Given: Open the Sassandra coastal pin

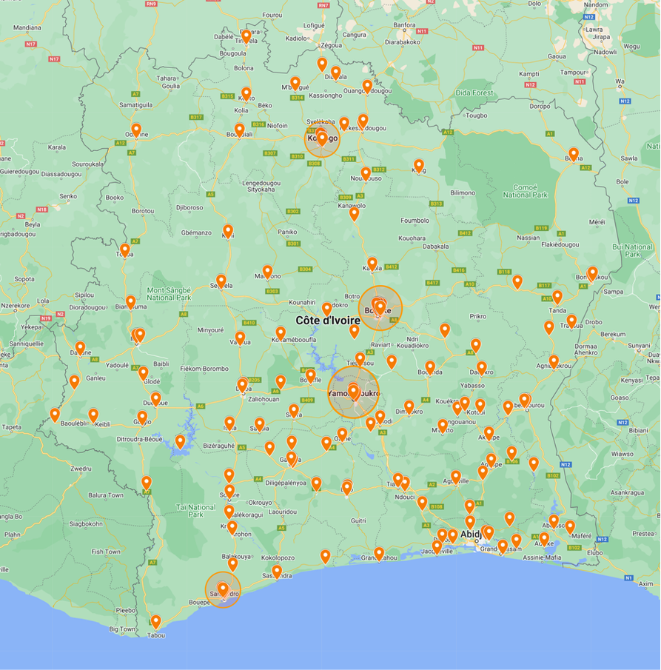Looking at the screenshot, I should (x=277, y=572).
